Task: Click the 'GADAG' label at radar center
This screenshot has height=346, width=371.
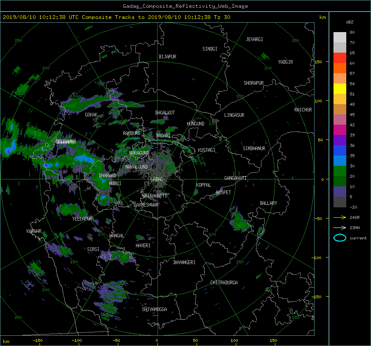Action: point(157,179)
